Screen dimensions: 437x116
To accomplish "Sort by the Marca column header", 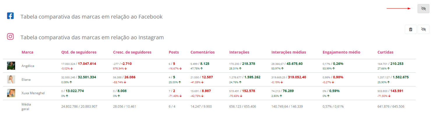I will 27,52.
